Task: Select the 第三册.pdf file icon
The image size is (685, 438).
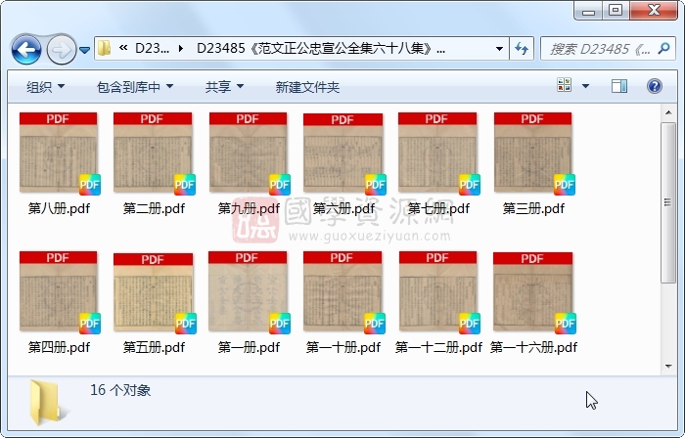Action: pyautogui.click(x=534, y=153)
